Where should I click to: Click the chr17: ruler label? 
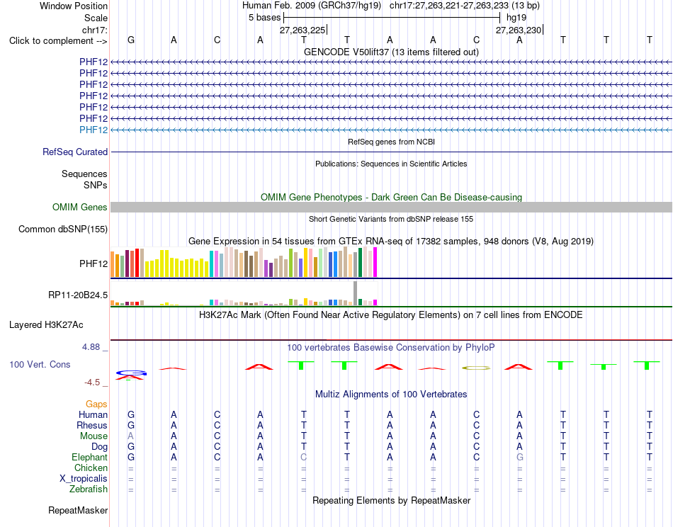pos(95,30)
